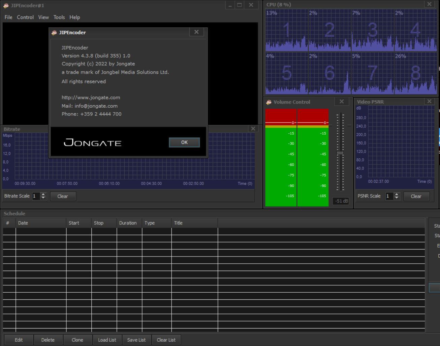Close the Bitrate panel
This screenshot has width=440, height=346.
click(253, 129)
